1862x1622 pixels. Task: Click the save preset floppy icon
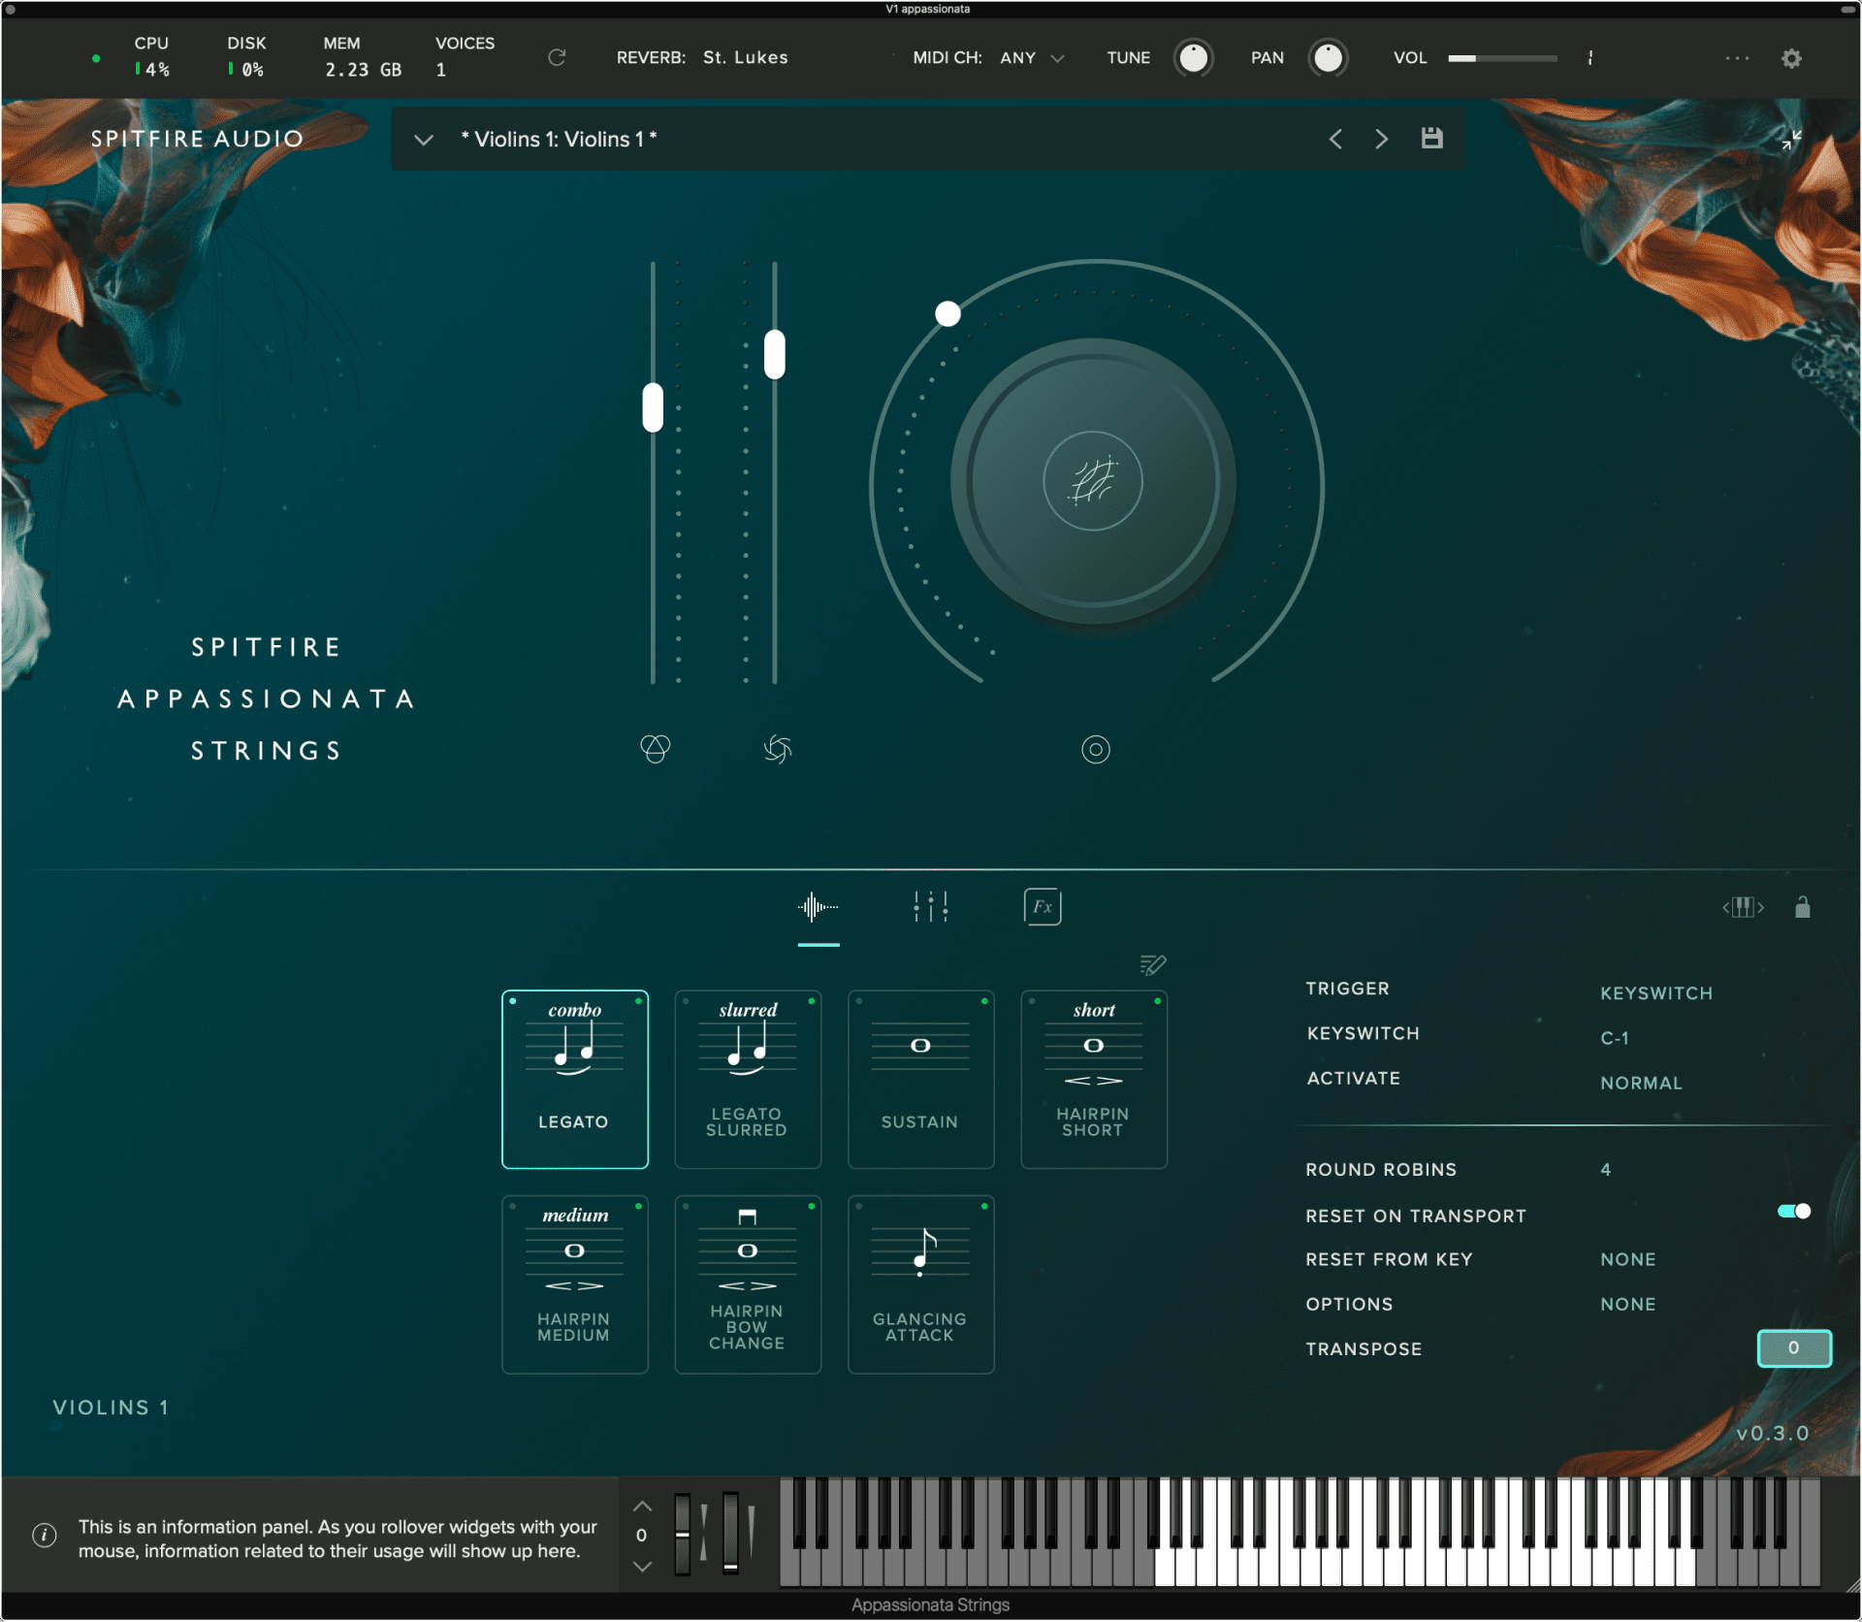[x=1431, y=139]
